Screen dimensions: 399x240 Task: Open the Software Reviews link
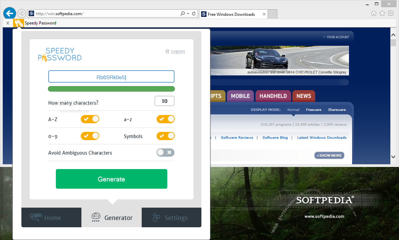point(237,138)
